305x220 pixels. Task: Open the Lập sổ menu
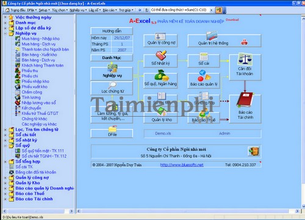tap(95, 10)
